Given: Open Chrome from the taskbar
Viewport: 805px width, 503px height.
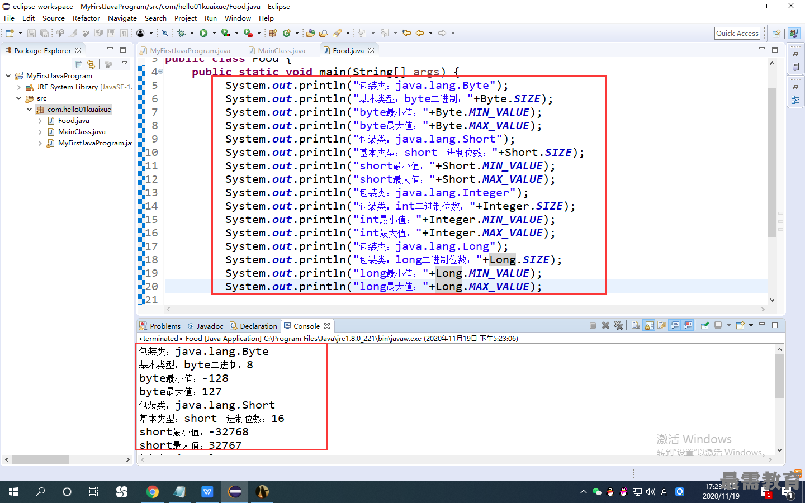Looking at the screenshot, I should [x=152, y=492].
